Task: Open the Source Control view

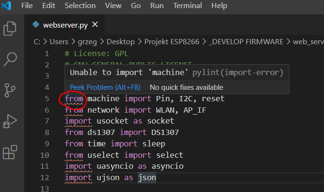Action: (10, 90)
